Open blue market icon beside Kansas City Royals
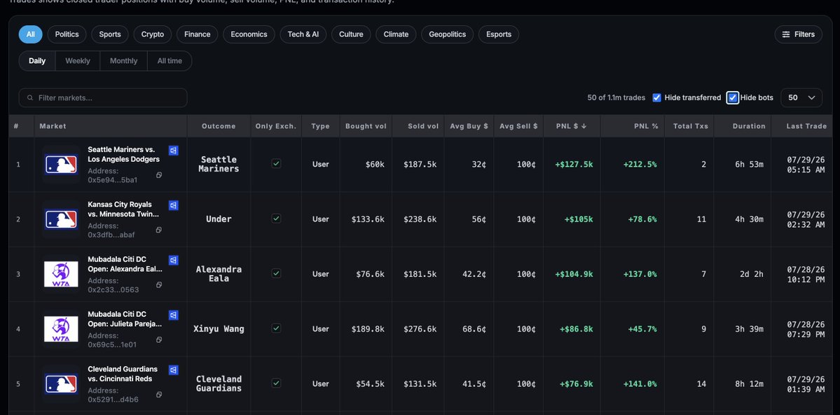 (174, 205)
